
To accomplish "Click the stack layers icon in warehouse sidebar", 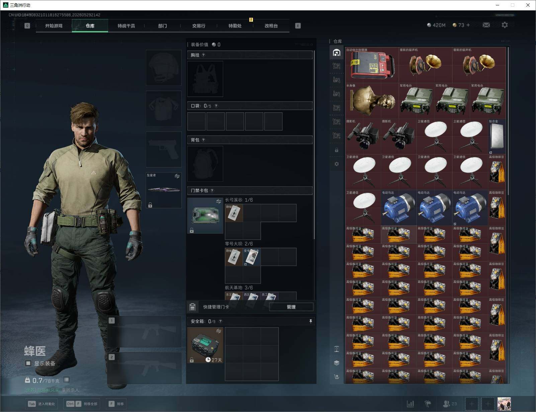I will tap(337, 363).
